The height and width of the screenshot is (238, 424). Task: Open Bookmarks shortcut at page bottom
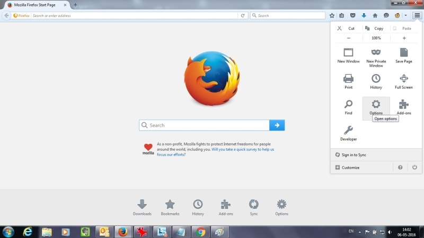pyautogui.click(x=170, y=207)
